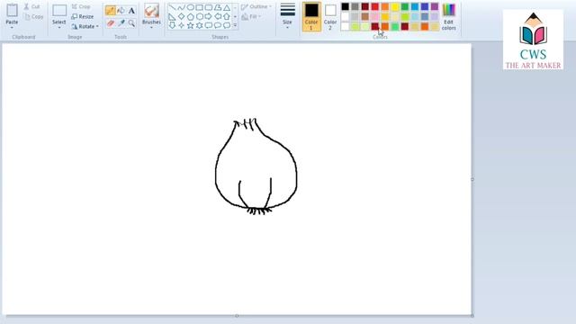This screenshot has height=324, width=576.
Task: Choose the Rounded rectangle shape
Action: 209,7
